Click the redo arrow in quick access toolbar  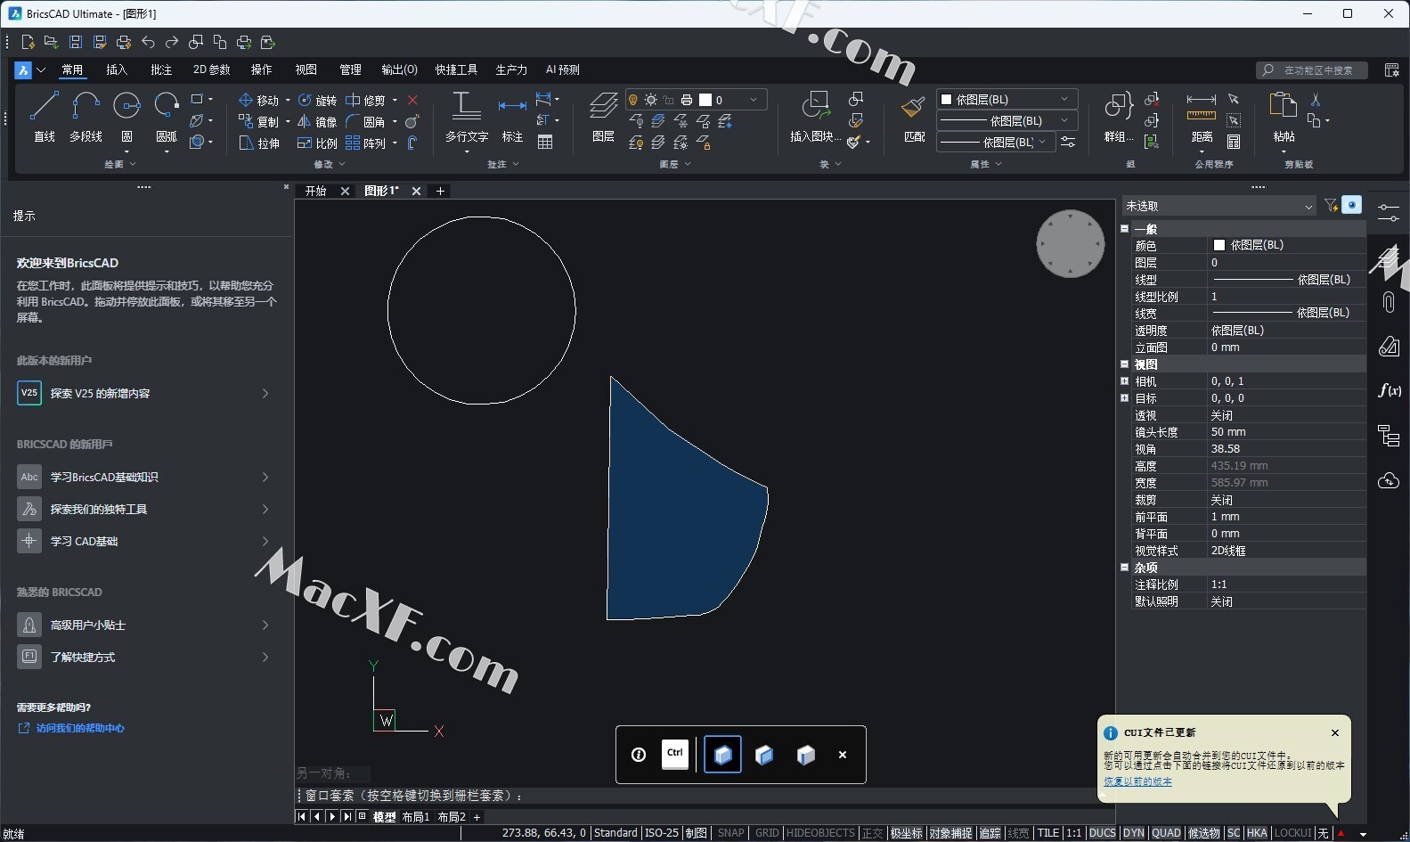172,42
